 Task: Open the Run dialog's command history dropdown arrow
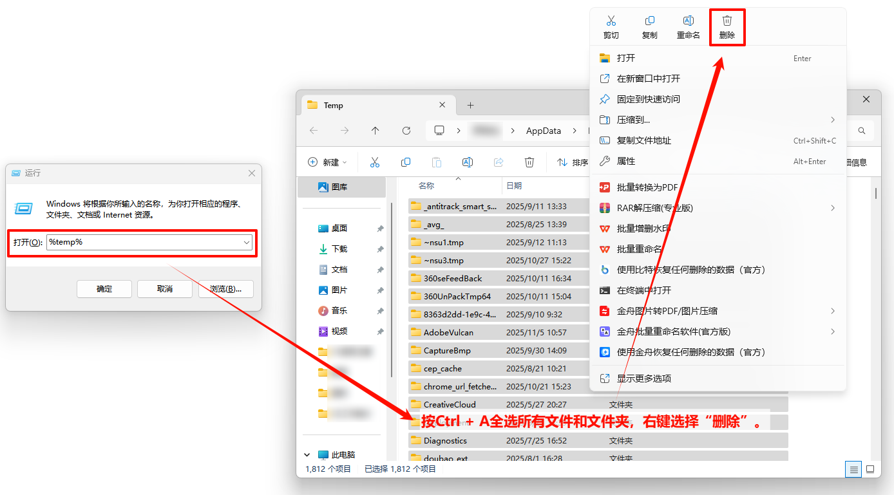click(247, 243)
